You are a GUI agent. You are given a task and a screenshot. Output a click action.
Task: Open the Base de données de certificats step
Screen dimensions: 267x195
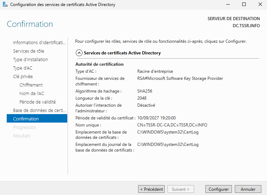[39, 111]
